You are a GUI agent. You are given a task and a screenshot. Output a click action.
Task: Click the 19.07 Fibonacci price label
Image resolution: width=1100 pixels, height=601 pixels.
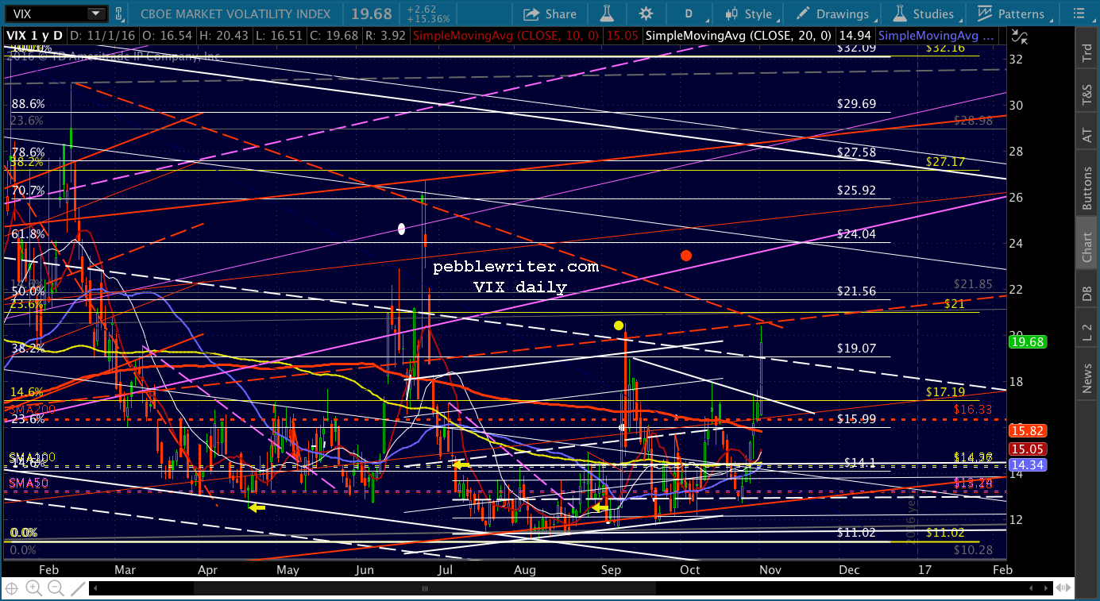[x=857, y=348]
